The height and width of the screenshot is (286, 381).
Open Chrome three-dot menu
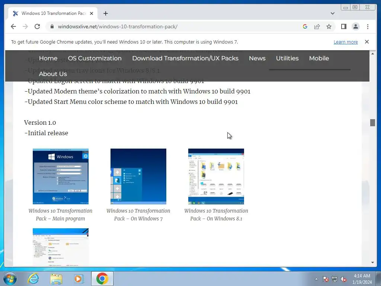(x=368, y=26)
